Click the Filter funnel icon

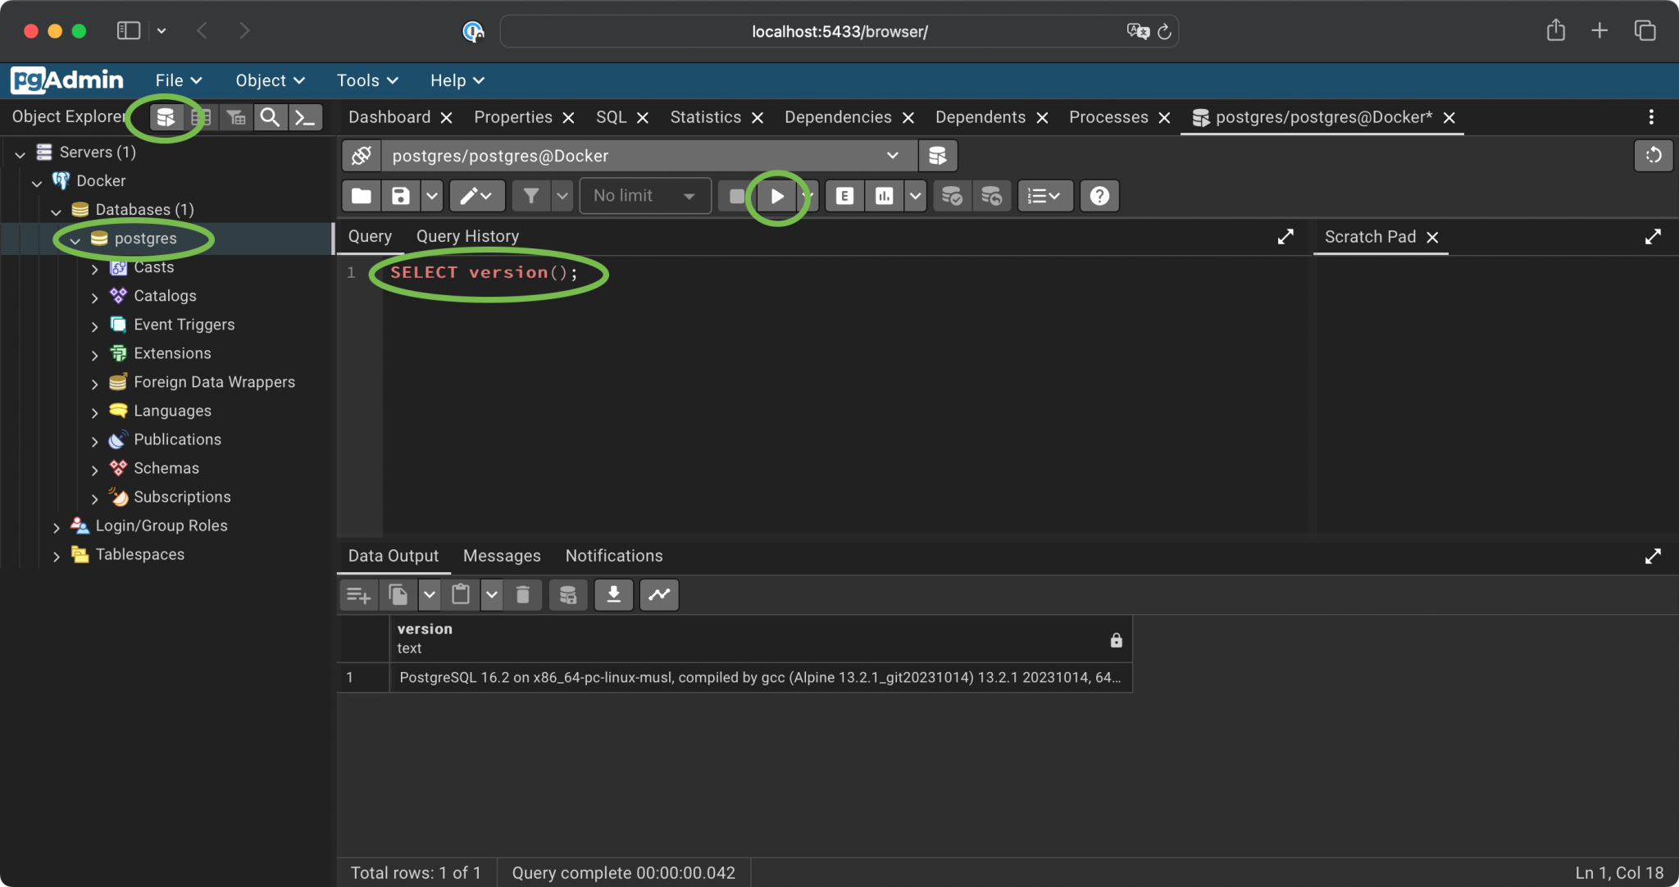click(531, 196)
